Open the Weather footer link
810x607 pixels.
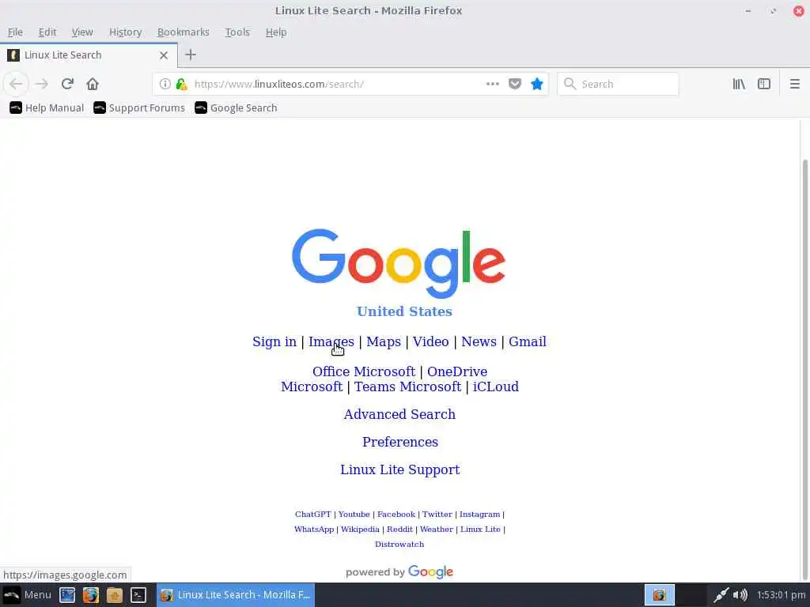point(437,529)
